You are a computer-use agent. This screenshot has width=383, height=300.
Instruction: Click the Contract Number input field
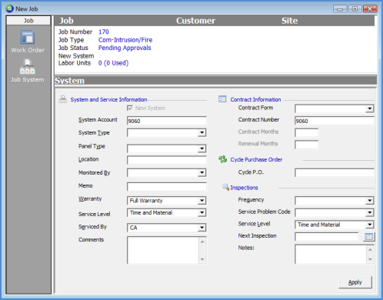tap(335, 121)
